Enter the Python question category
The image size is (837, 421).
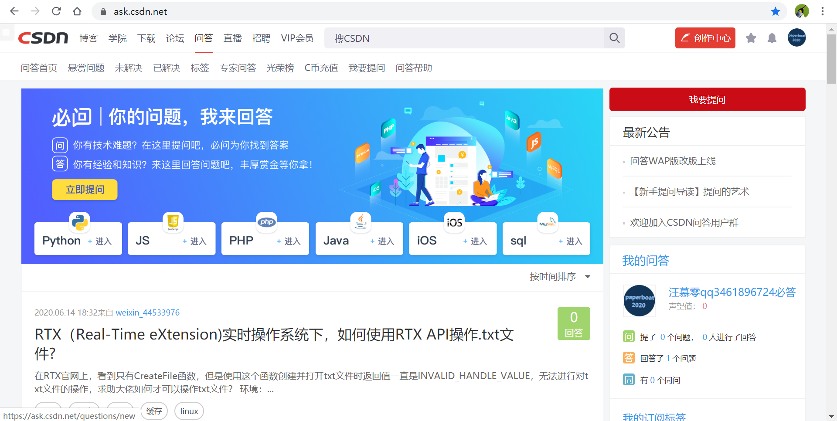78,239
